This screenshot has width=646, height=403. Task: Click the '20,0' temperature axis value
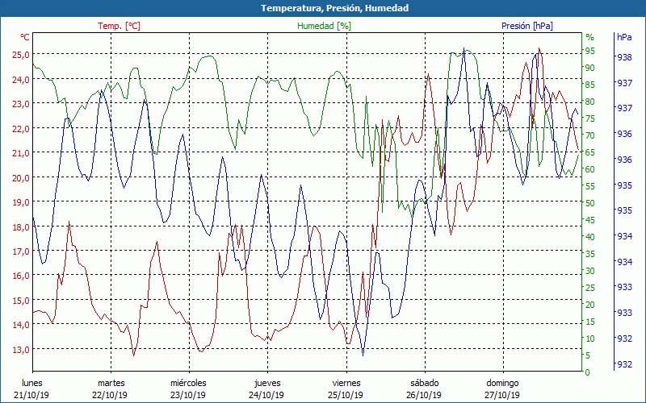tap(21, 177)
